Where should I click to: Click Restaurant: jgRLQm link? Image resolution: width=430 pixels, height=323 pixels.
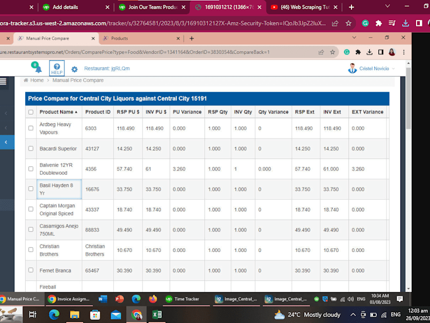click(107, 68)
